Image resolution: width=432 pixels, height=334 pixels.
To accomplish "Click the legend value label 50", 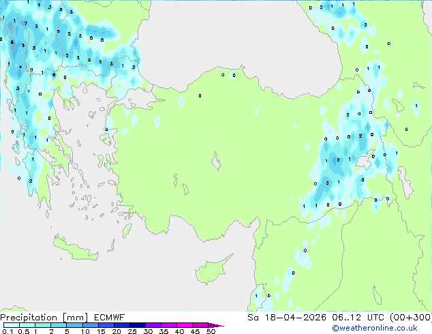I will (x=211, y=331).
